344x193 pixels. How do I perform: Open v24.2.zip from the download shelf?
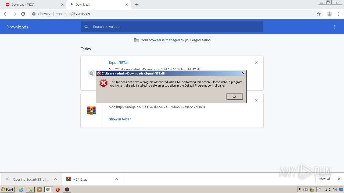coord(81,179)
